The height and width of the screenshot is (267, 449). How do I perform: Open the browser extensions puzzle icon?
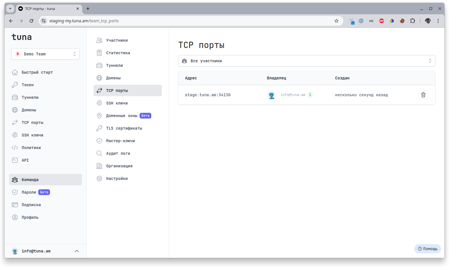[412, 21]
